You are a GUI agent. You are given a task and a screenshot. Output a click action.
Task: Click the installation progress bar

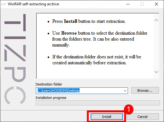(x=98, y=103)
